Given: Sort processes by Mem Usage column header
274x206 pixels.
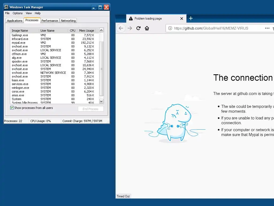Looking at the screenshot, I should [86, 31].
